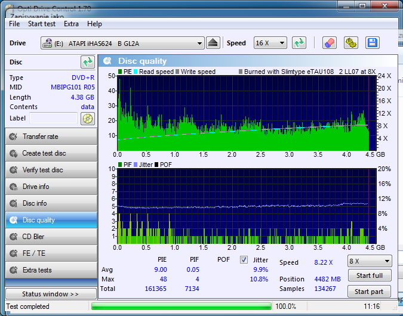Click the Disc info sidebar icon
Viewport: 403px width, 316px height.
[x=13, y=203]
